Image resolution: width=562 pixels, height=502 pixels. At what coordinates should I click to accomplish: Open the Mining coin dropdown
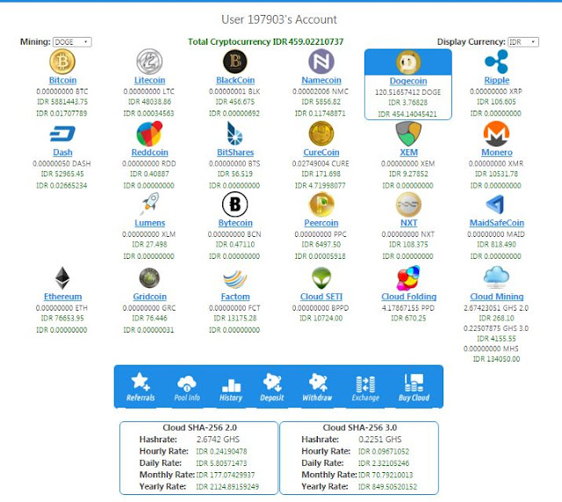pyautogui.click(x=72, y=42)
